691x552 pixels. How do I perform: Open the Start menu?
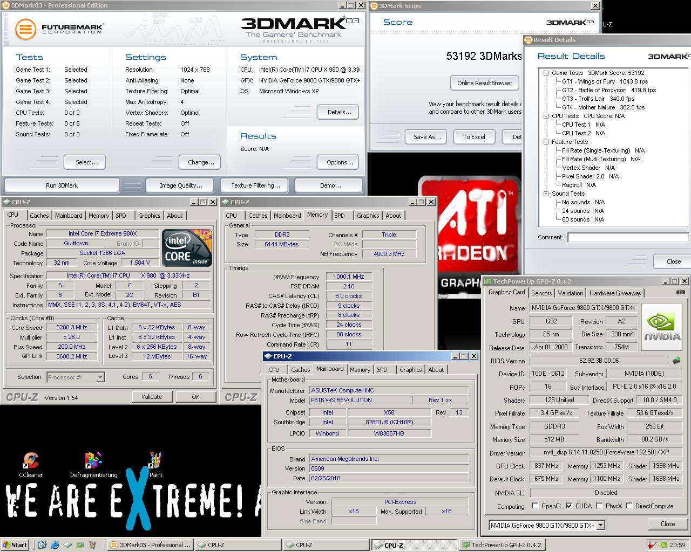click(15, 545)
